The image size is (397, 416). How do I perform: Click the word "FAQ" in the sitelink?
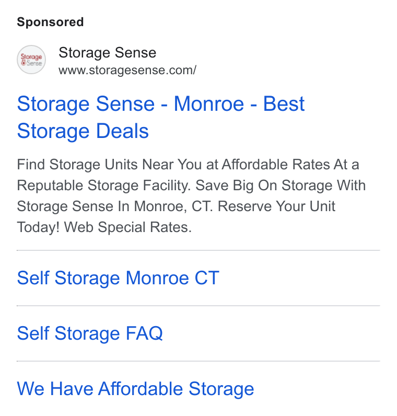tap(144, 333)
